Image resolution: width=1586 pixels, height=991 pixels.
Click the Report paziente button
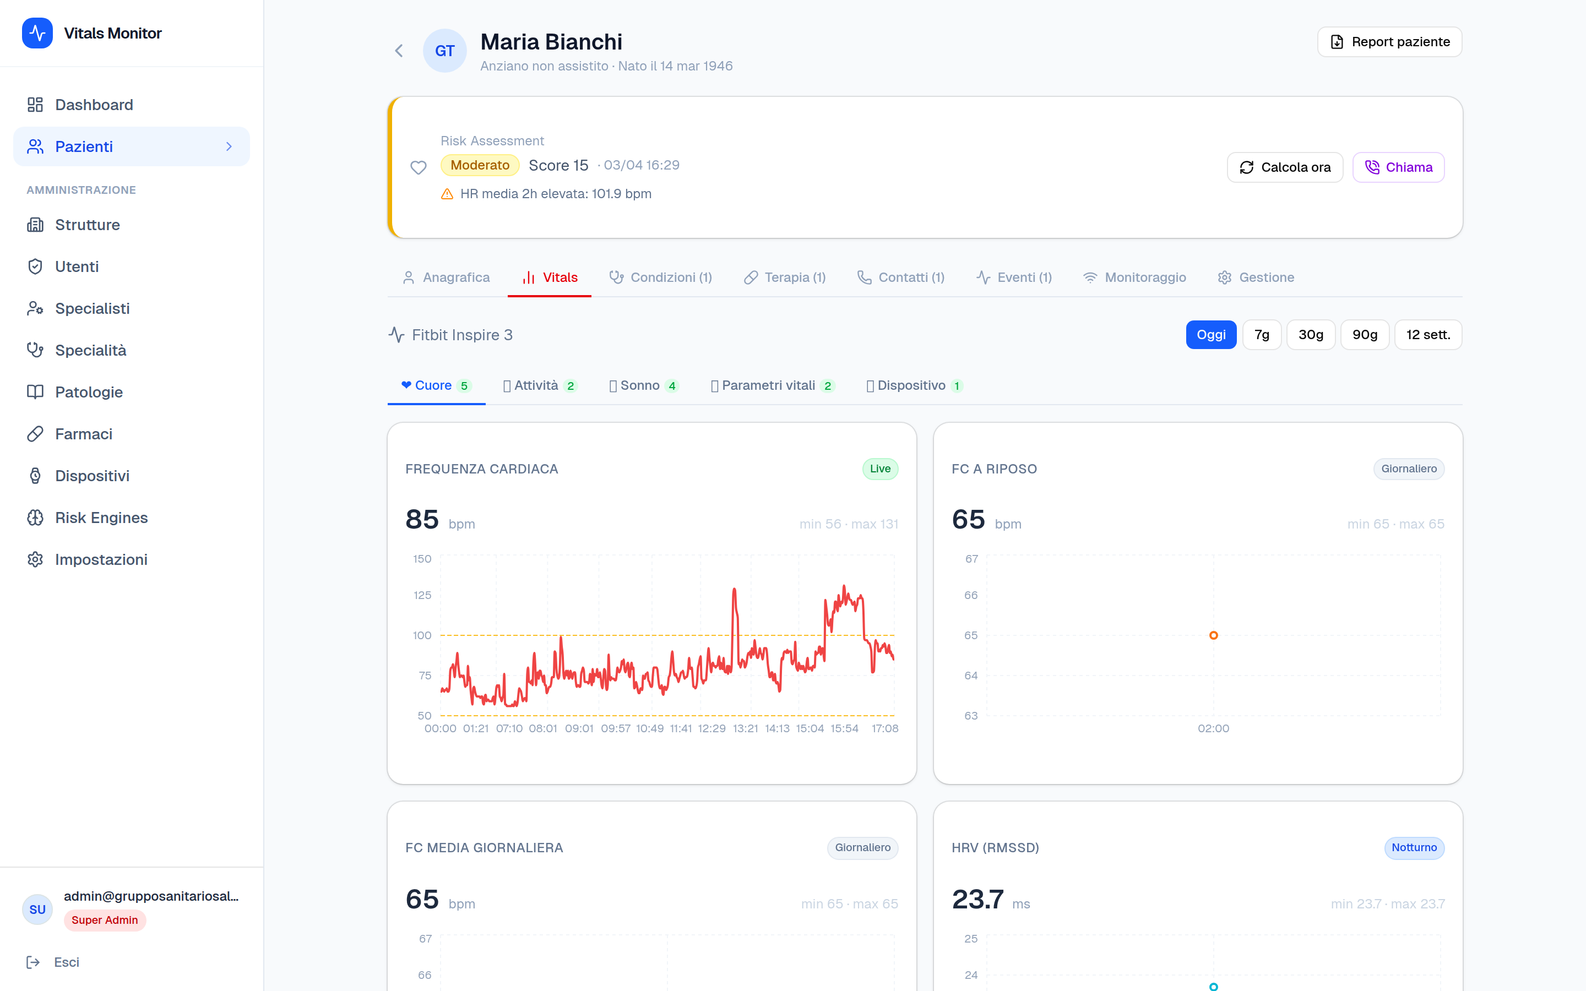tap(1389, 42)
